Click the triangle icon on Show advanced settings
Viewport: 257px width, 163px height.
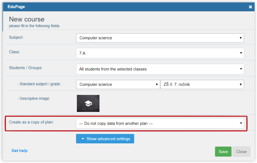tap(83, 139)
